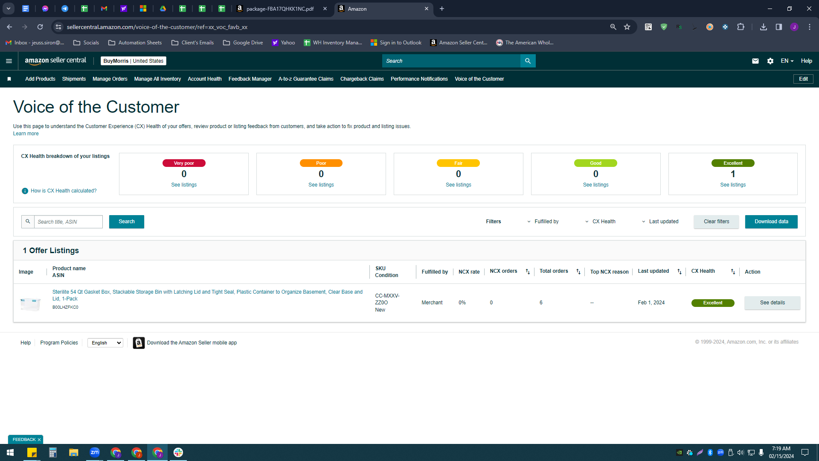The image size is (819, 461).
Task: Open the Chrome three-dot menu
Action: (x=810, y=27)
